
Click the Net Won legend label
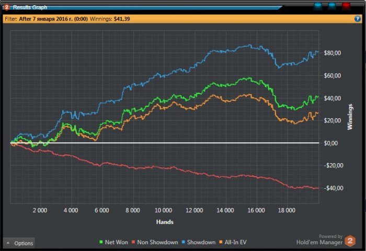117,242
